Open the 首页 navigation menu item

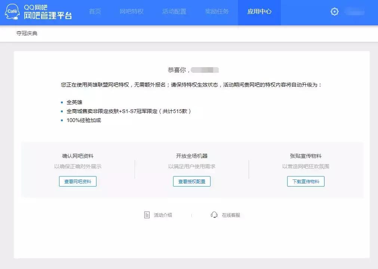[x=95, y=12]
